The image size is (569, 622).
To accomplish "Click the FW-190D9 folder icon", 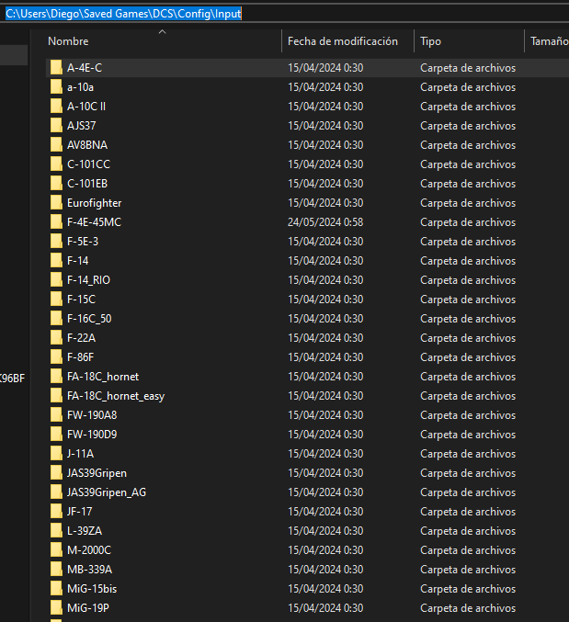I will [56, 435].
